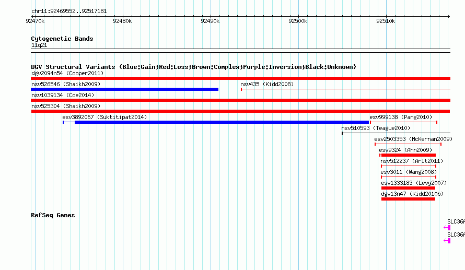Image resolution: width=465 pixels, height=270 pixels.
Task: Click the dgv2094n54 (Cooper2011) red variant bar
Action: click(240, 78)
